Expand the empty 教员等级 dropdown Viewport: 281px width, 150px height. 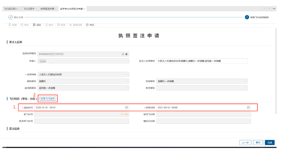[x=245, y=88]
